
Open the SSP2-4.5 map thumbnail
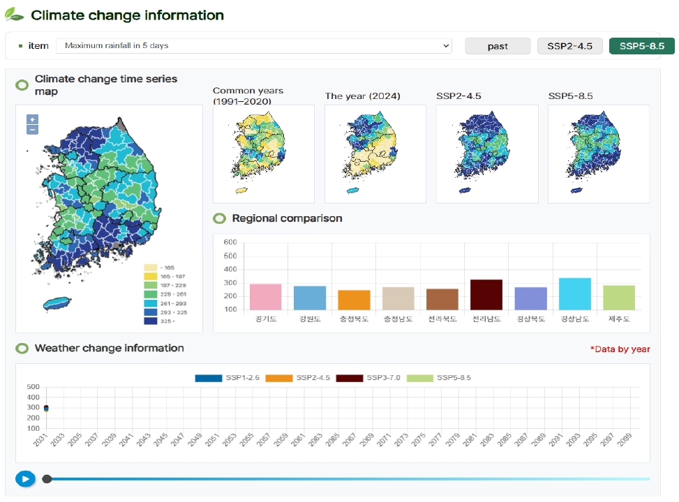point(486,153)
